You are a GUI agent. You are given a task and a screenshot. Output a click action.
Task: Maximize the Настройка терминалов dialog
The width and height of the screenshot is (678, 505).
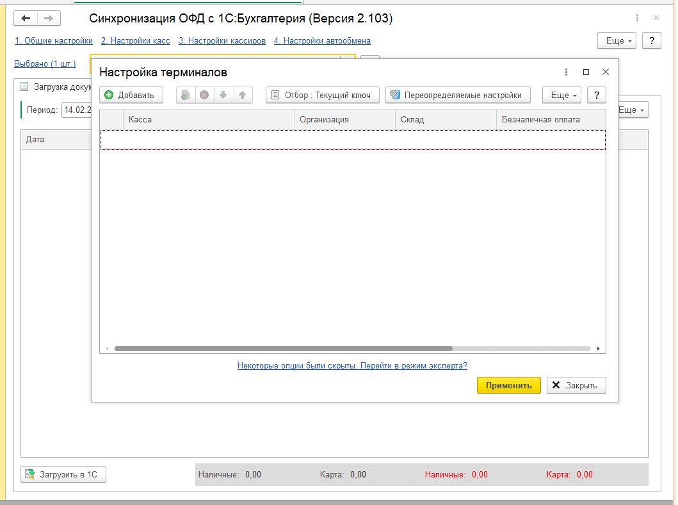point(586,72)
